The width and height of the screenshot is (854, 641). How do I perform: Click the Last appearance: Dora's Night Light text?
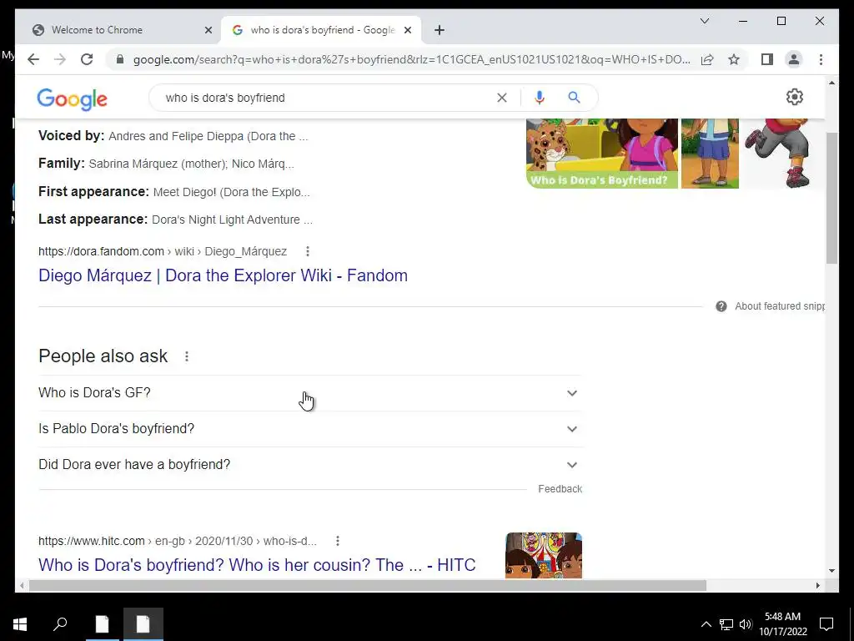point(175,220)
